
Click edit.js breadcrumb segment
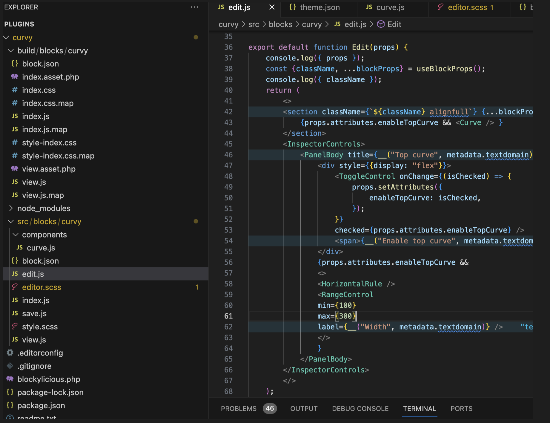pos(355,24)
